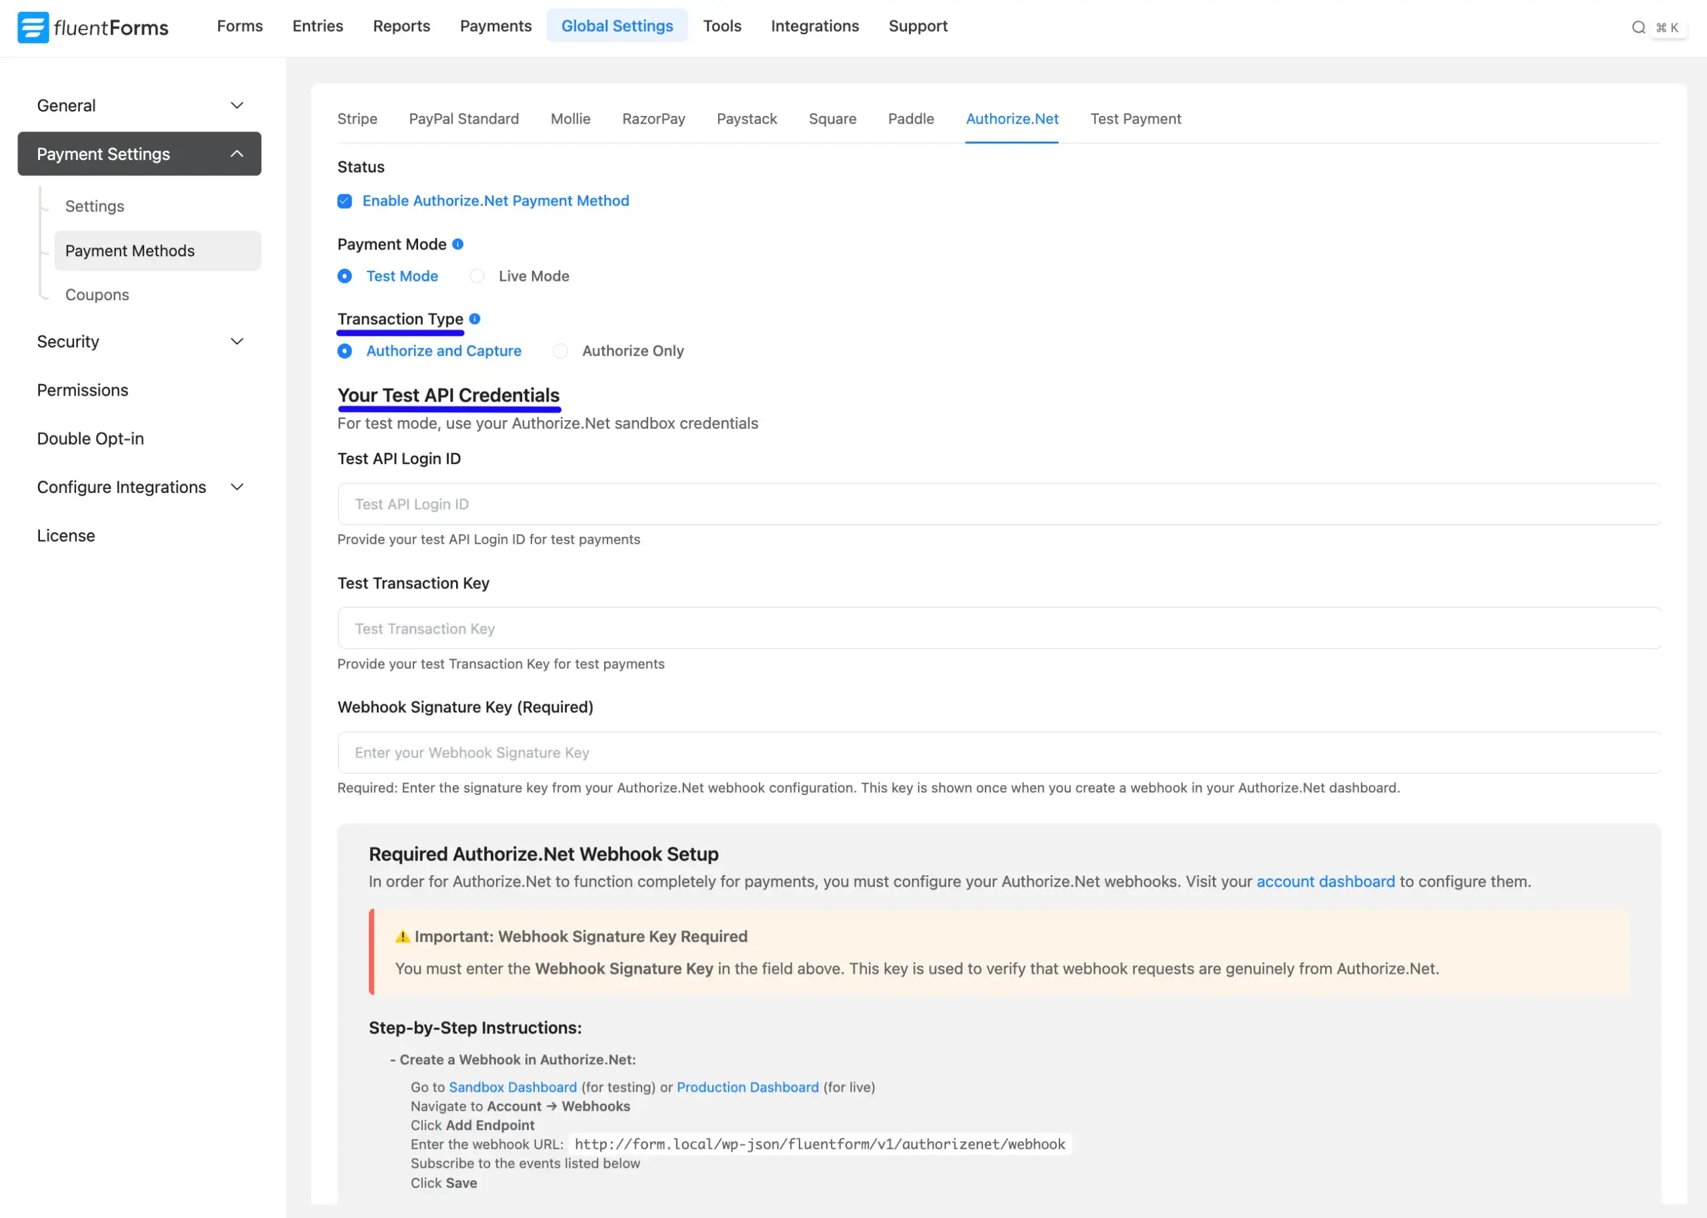1707x1218 pixels.
Task: Click the Transaction Type info icon
Action: [475, 319]
